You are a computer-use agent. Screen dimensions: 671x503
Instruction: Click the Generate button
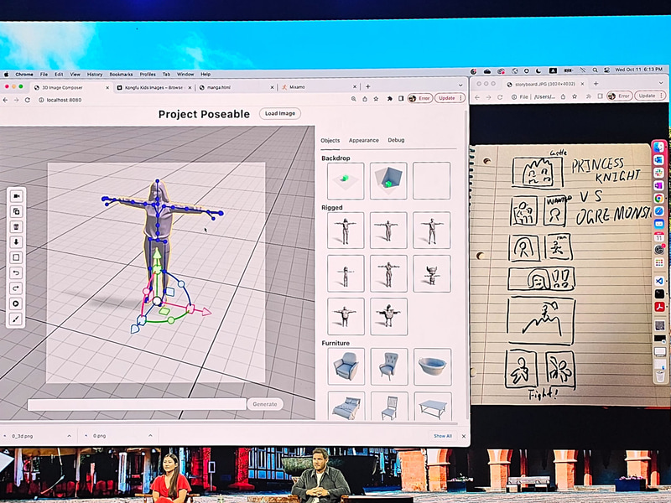(x=265, y=404)
